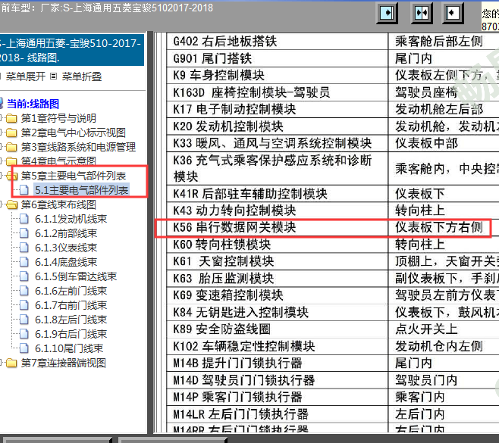Click table cell K163D 座椅控制模块-驾驶员

pyautogui.click(x=278, y=92)
